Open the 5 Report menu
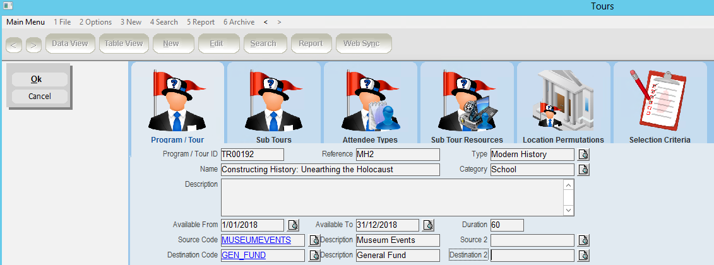 [201, 22]
